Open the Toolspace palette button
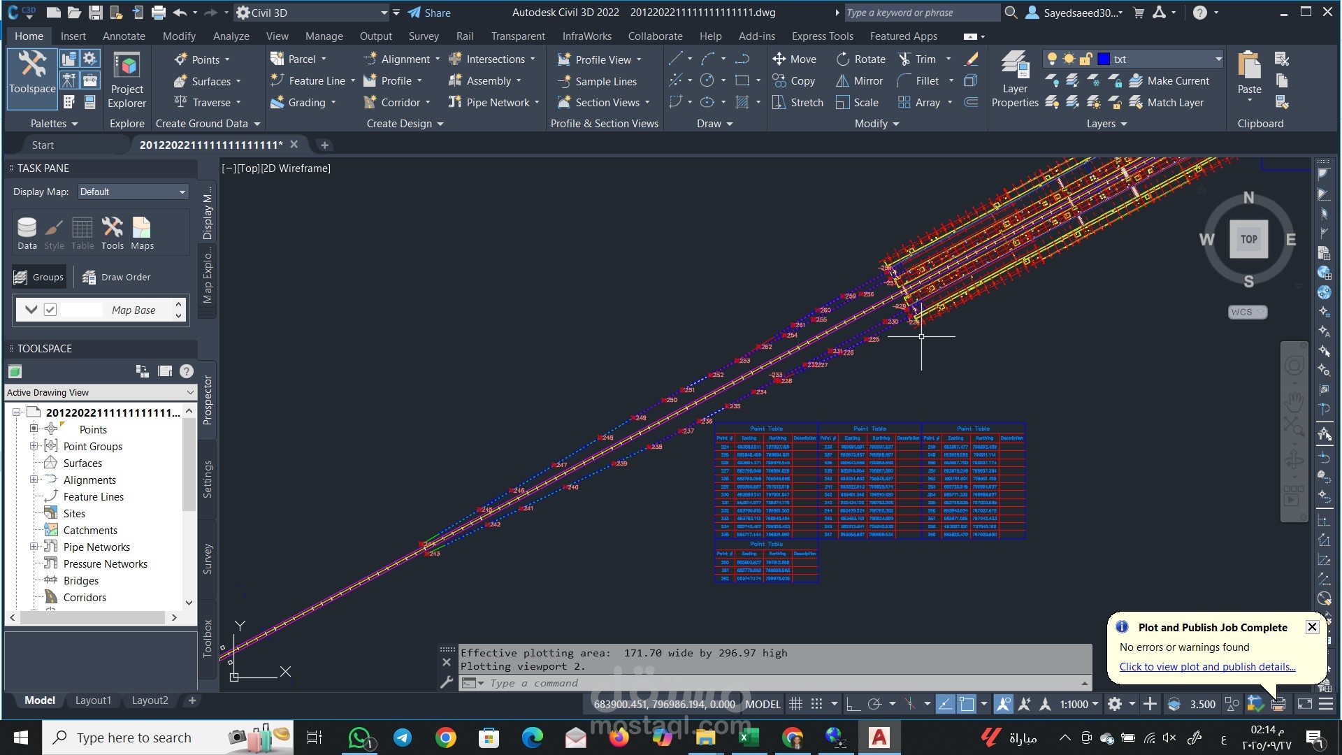 (32, 73)
